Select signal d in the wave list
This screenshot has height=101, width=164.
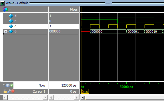[15, 16]
